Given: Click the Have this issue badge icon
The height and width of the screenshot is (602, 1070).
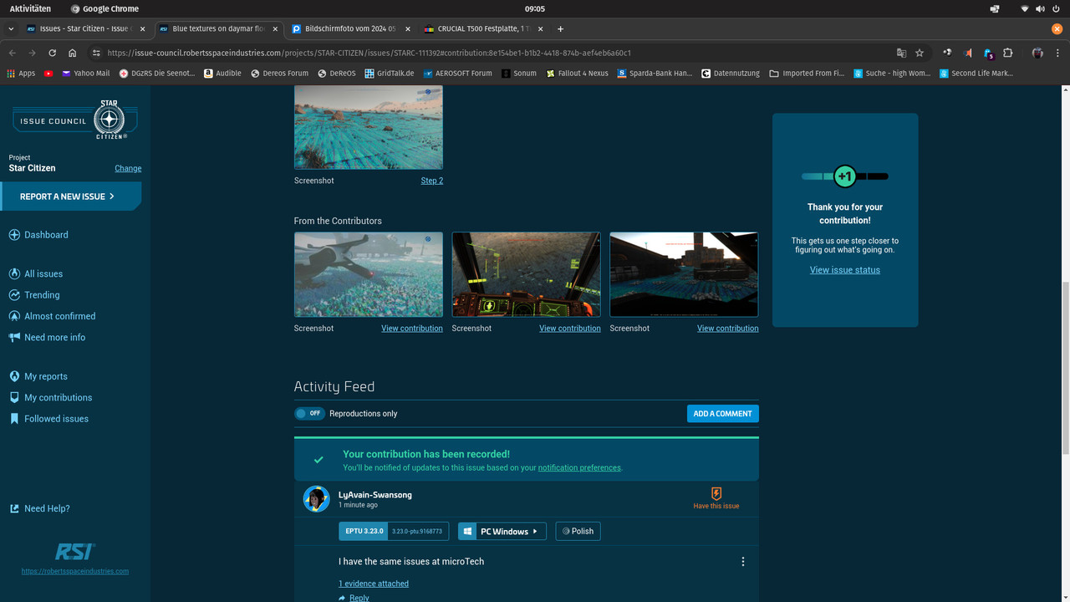Looking at the screenshot, I should pyautogui.click(x=716, y=493).
